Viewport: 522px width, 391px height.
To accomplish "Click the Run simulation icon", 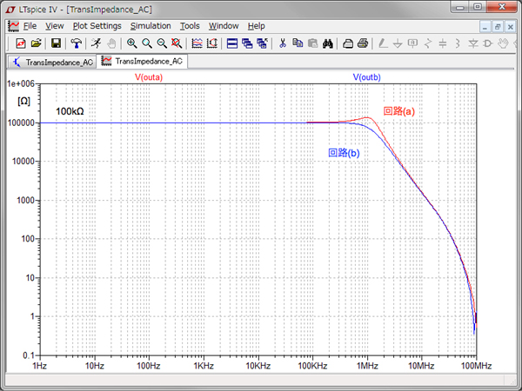I will tap(95, 43).
